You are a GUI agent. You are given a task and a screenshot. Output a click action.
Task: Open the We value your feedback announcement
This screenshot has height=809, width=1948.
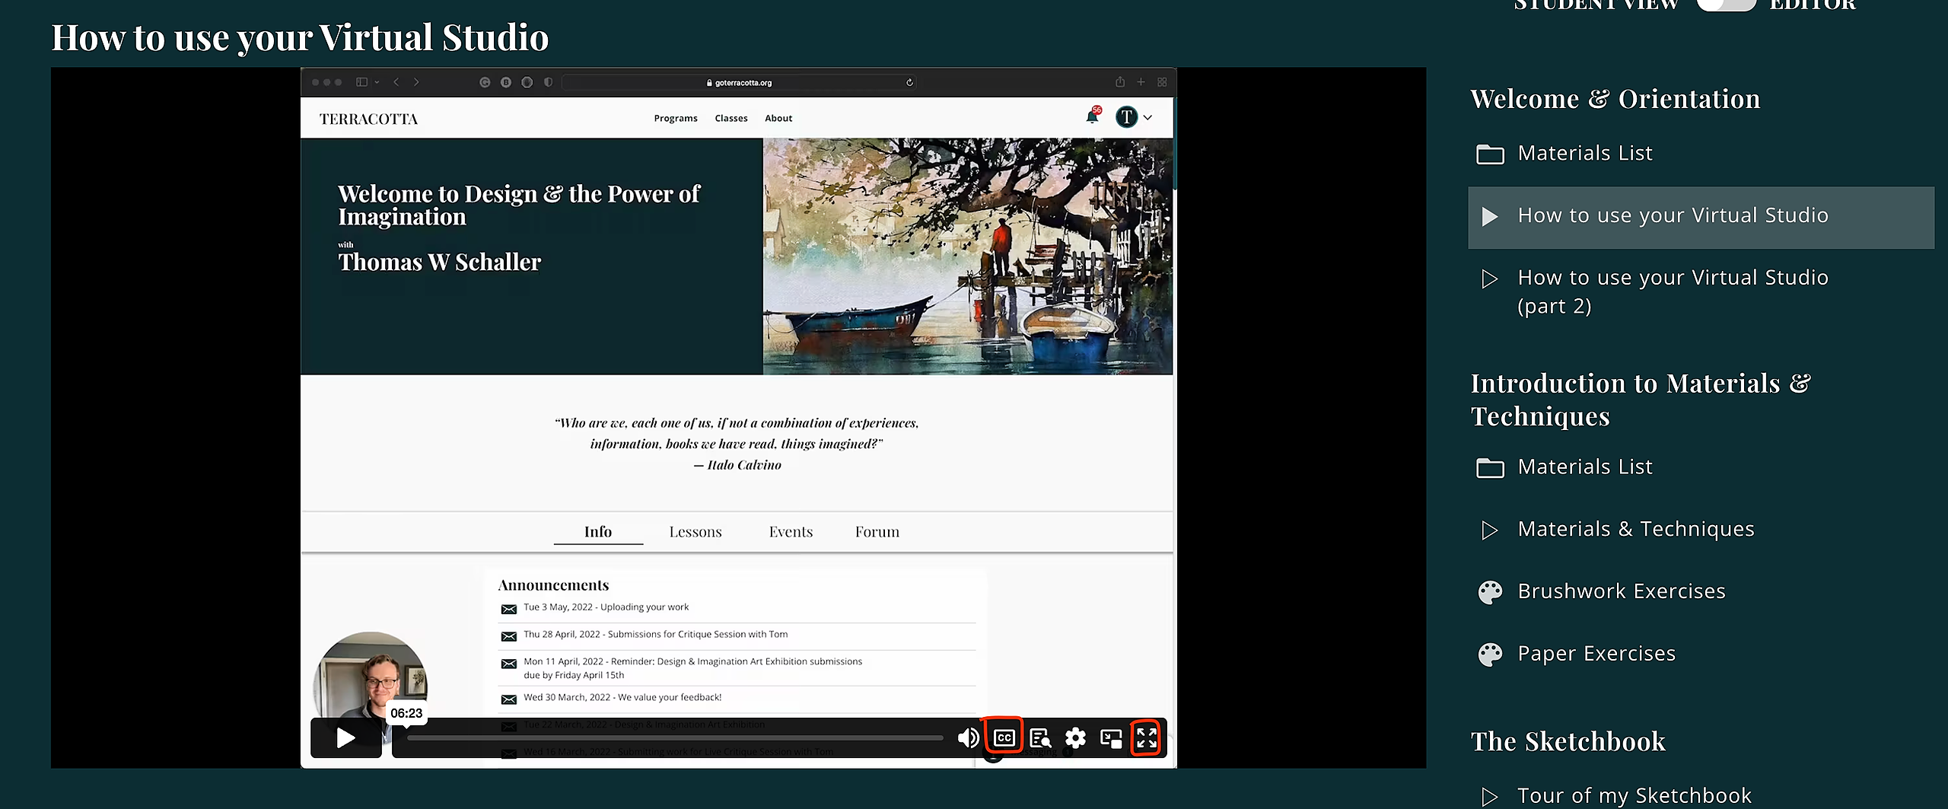click(x=622, y=697)
